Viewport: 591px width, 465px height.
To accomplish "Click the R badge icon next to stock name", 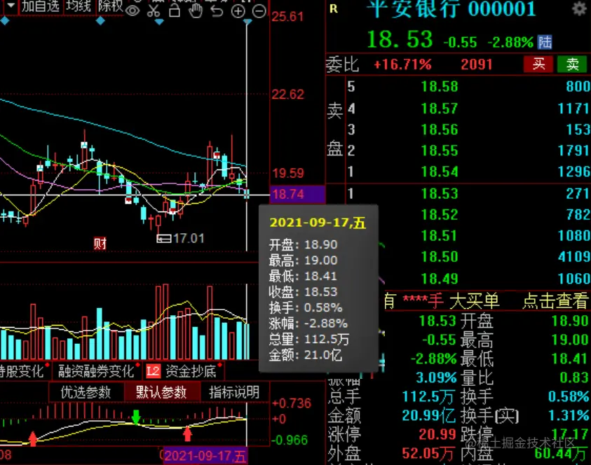I will coord(333,8).
